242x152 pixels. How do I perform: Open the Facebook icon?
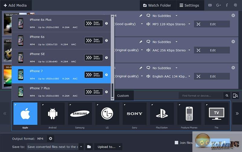[227, 5]
